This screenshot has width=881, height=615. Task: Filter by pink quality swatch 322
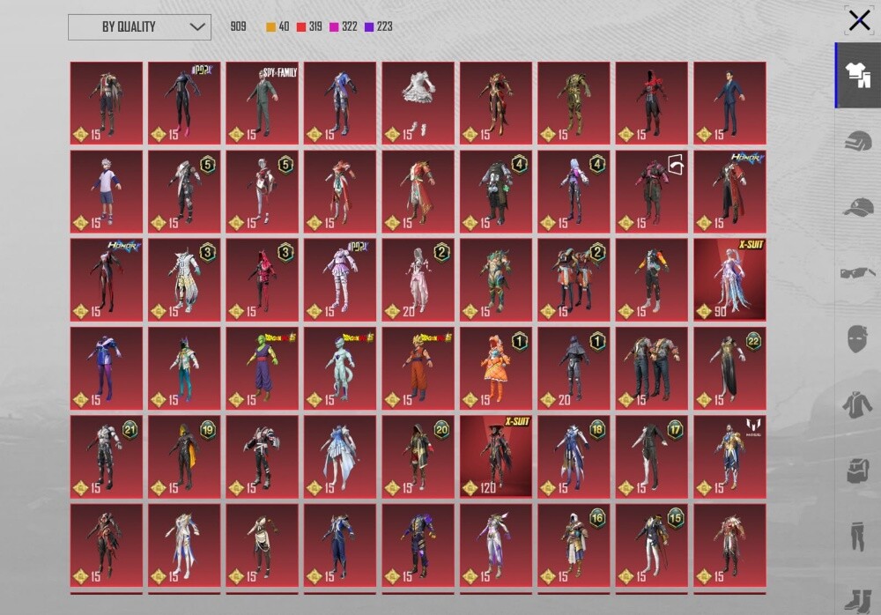344,26
